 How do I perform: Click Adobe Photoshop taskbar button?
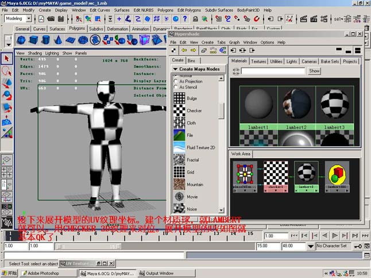click(48, 273)
